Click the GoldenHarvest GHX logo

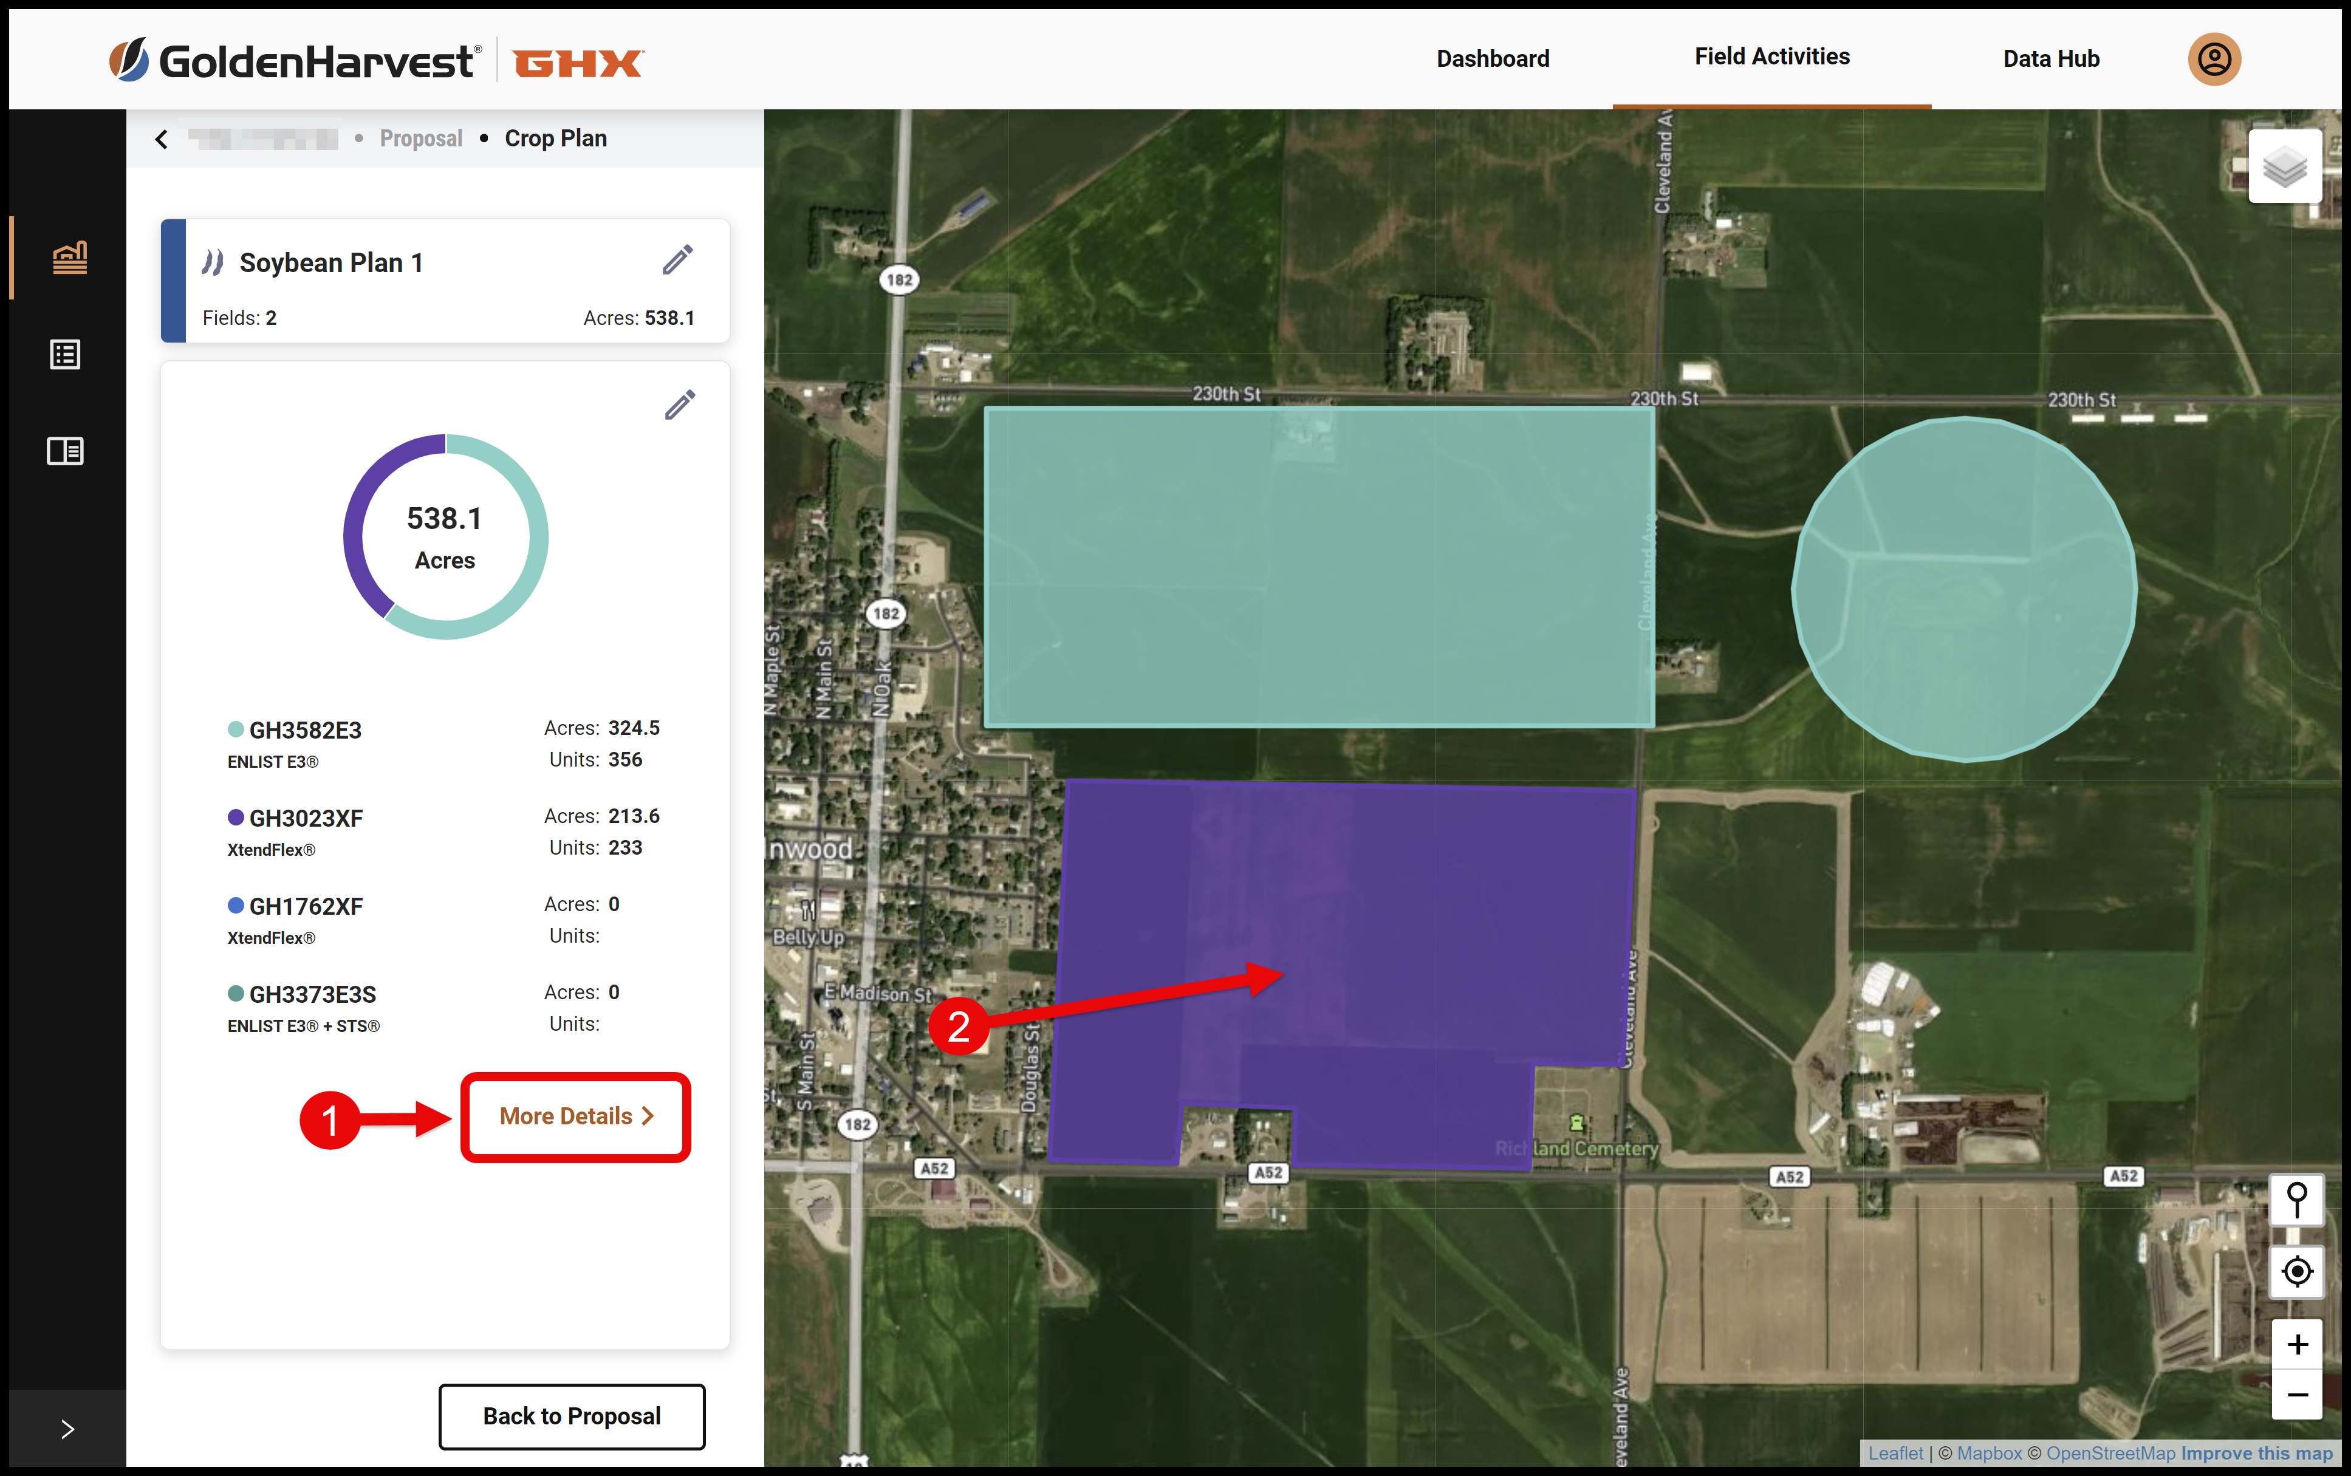pyautogui.click(x=376, y=61)
